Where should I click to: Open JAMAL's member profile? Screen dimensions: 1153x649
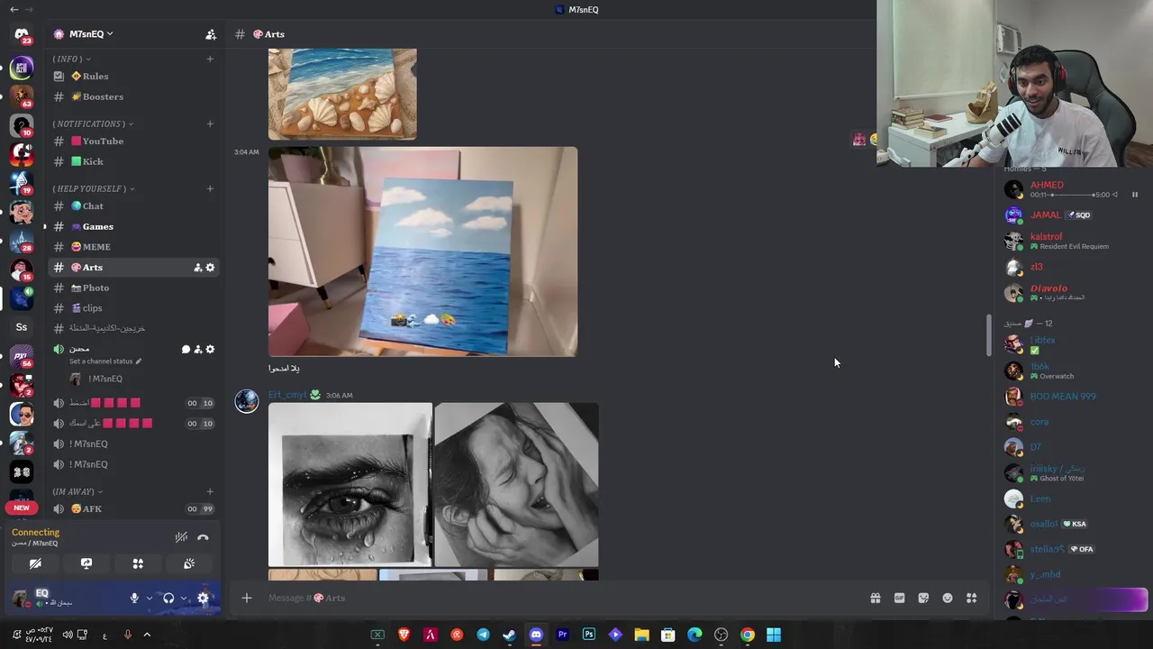coord(1072,215)
